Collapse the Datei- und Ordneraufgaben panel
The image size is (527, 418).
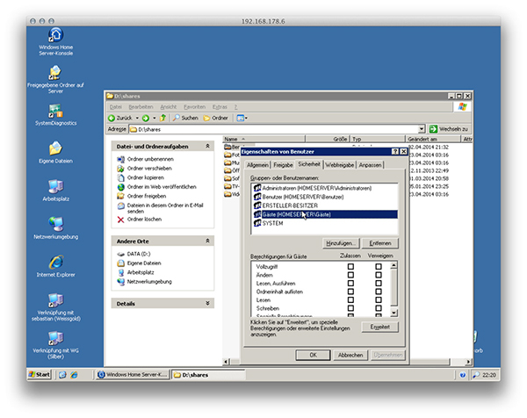click(x=207, y=146)
